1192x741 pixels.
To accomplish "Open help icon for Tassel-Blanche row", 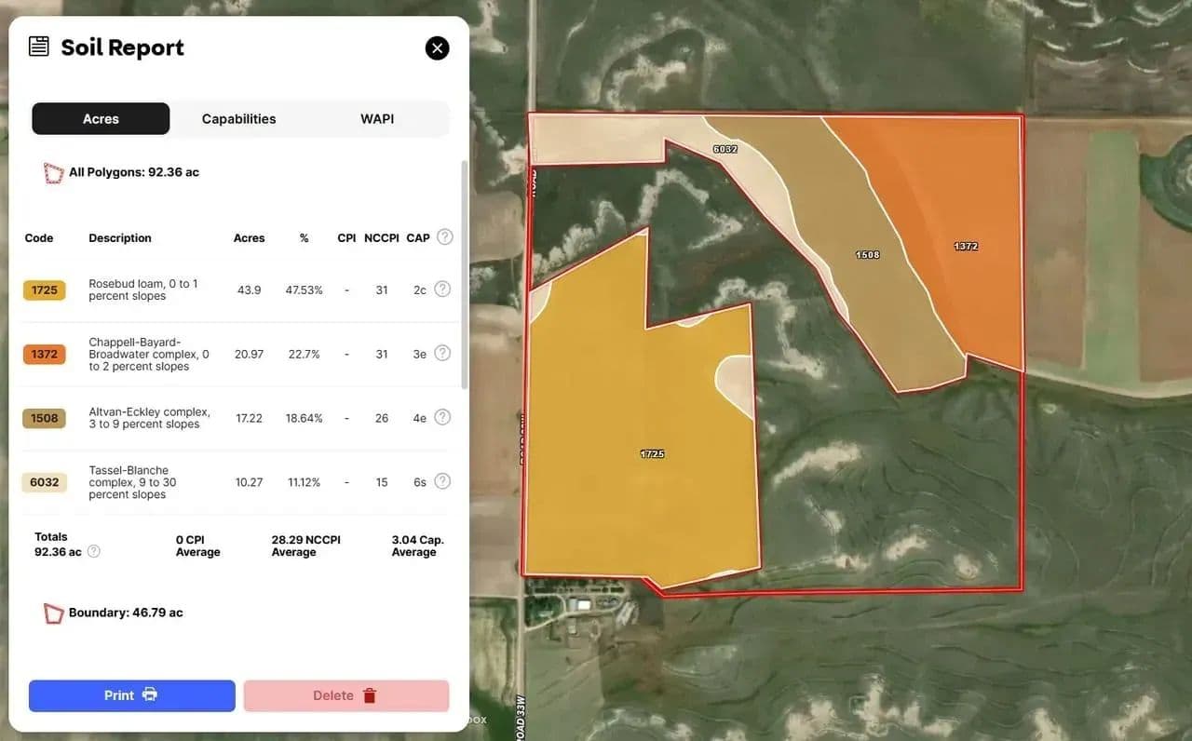I will pos(442,481).
